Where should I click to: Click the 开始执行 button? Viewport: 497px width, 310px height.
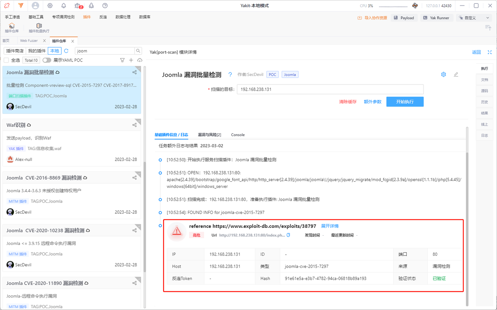[405, 102]
